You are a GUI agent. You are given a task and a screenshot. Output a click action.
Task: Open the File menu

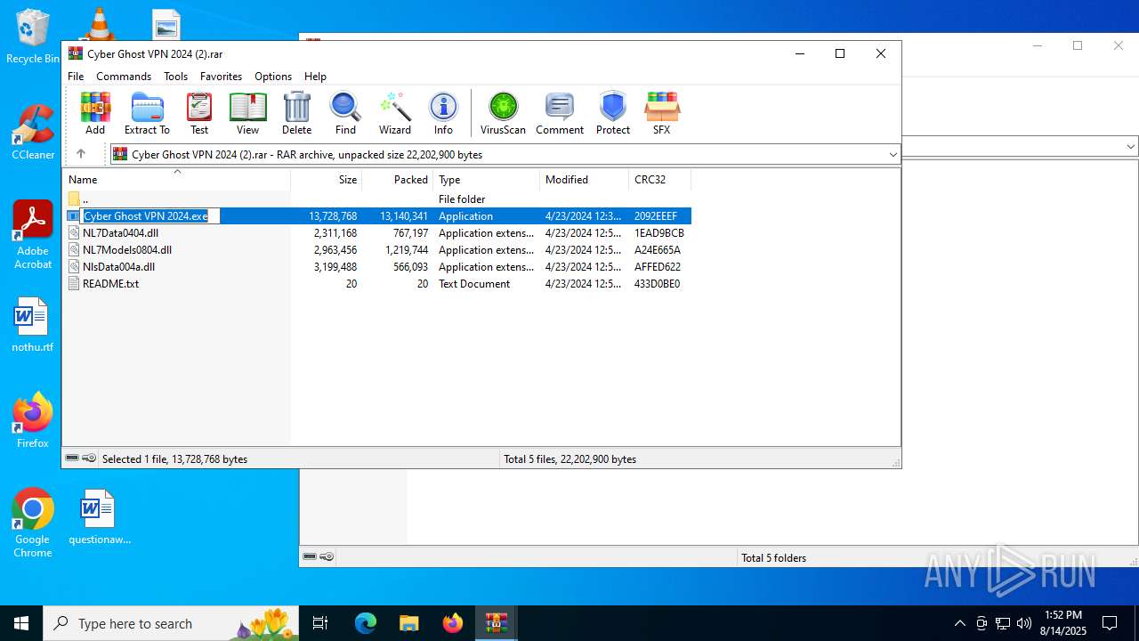click(x=76, y=77)
